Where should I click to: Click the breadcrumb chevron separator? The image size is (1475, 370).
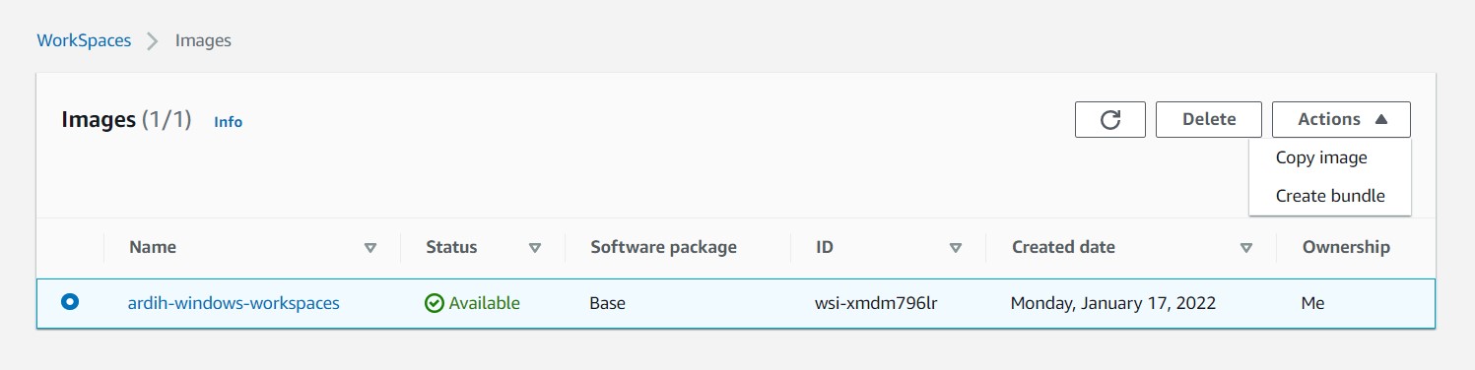point(153,41)
